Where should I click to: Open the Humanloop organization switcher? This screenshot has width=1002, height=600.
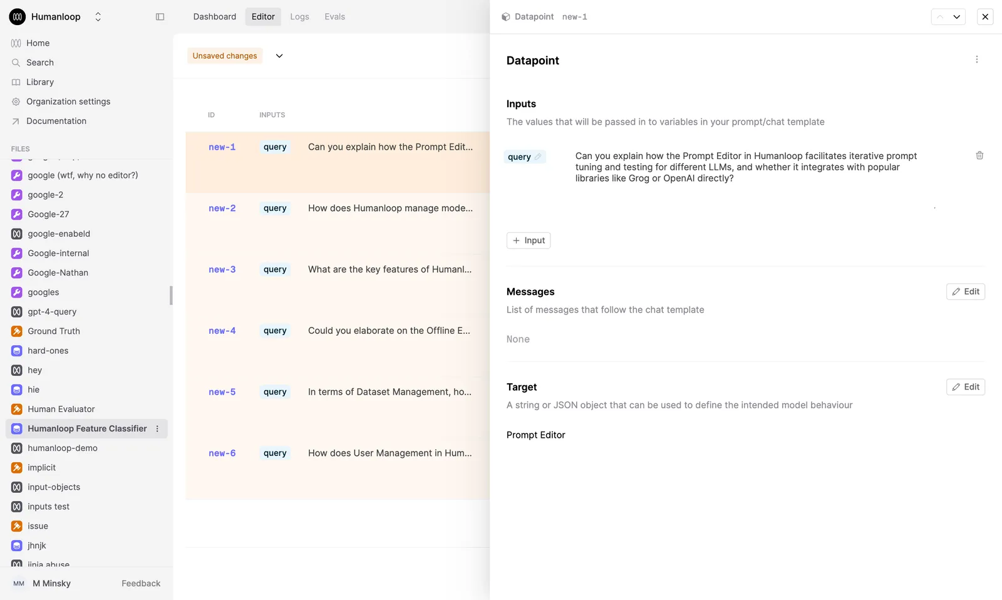[98, 17]
